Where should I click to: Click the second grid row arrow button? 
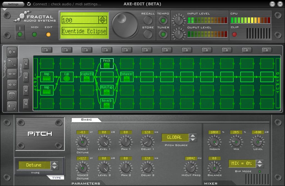(x=26, y=77)
